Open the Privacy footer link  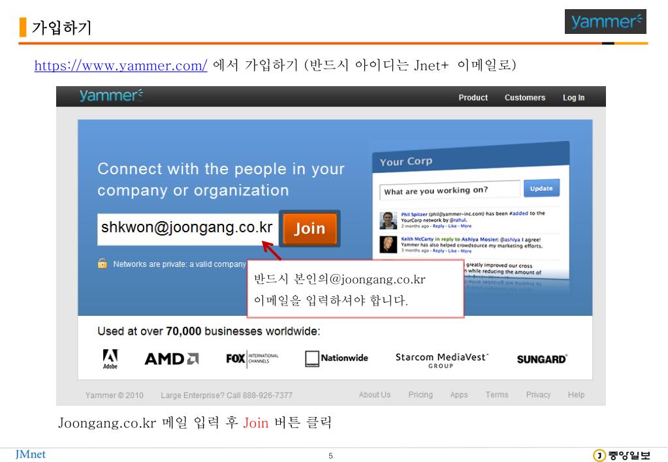click(538, 395)
